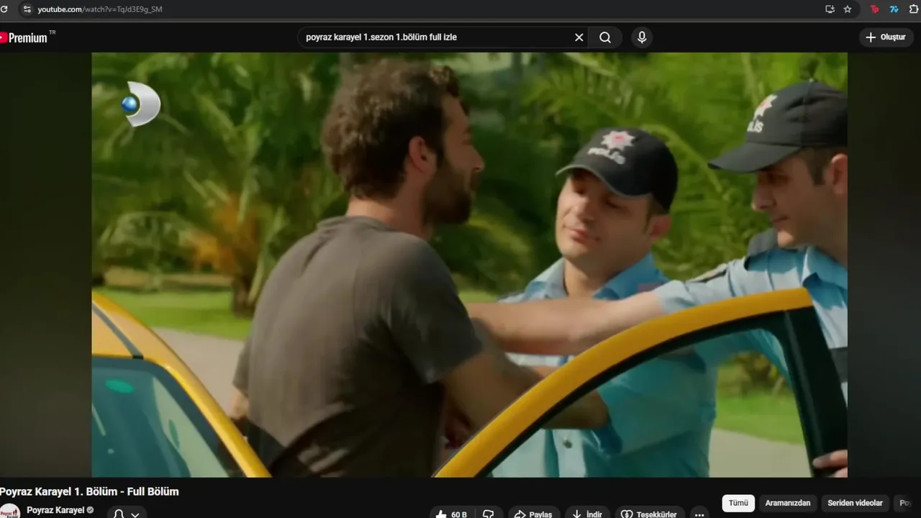Image resolution: width=921 pixels, height=518 pixels.
Task: Click the Oluştur create button
Action: tap(886, 37)
